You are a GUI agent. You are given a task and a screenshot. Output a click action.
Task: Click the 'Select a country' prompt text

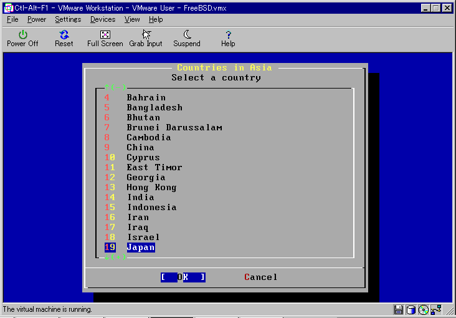216,78
